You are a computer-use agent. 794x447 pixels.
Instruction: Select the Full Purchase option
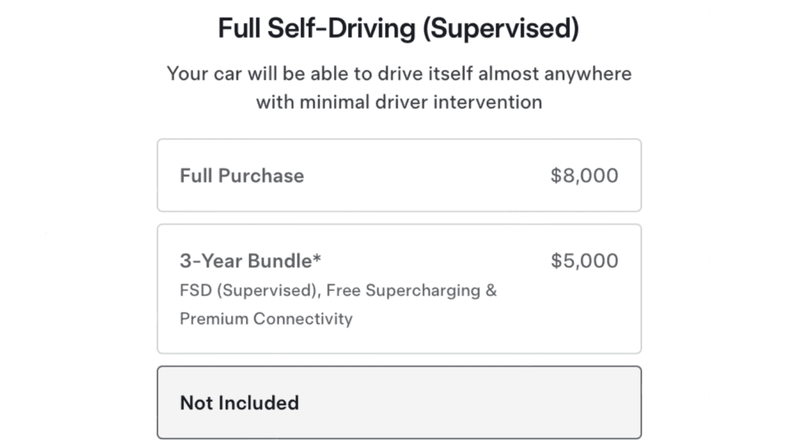click(399, 175)
